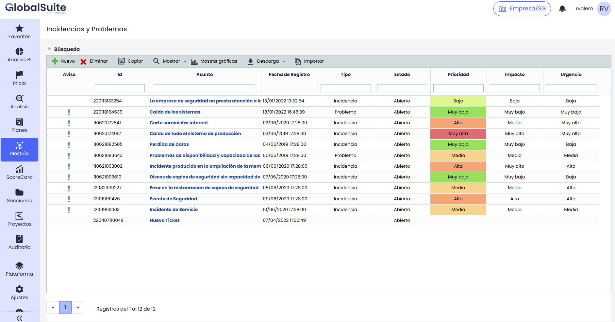Open Plataforma in the sidebar
This screenshot has width=615, height=322.
click(19, 269)
